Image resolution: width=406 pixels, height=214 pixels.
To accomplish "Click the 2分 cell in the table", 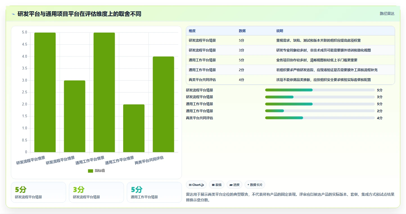I will click(x=241, y=70).
